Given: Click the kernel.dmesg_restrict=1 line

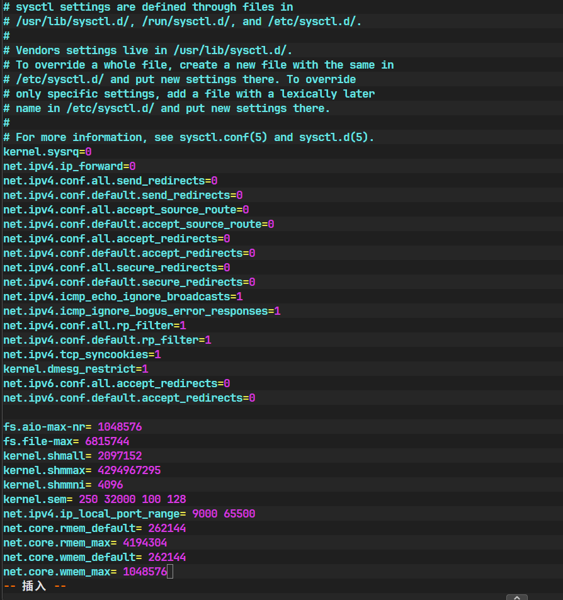Looking at the screenshot, I should pyautogui.click(x=76, y=370).
